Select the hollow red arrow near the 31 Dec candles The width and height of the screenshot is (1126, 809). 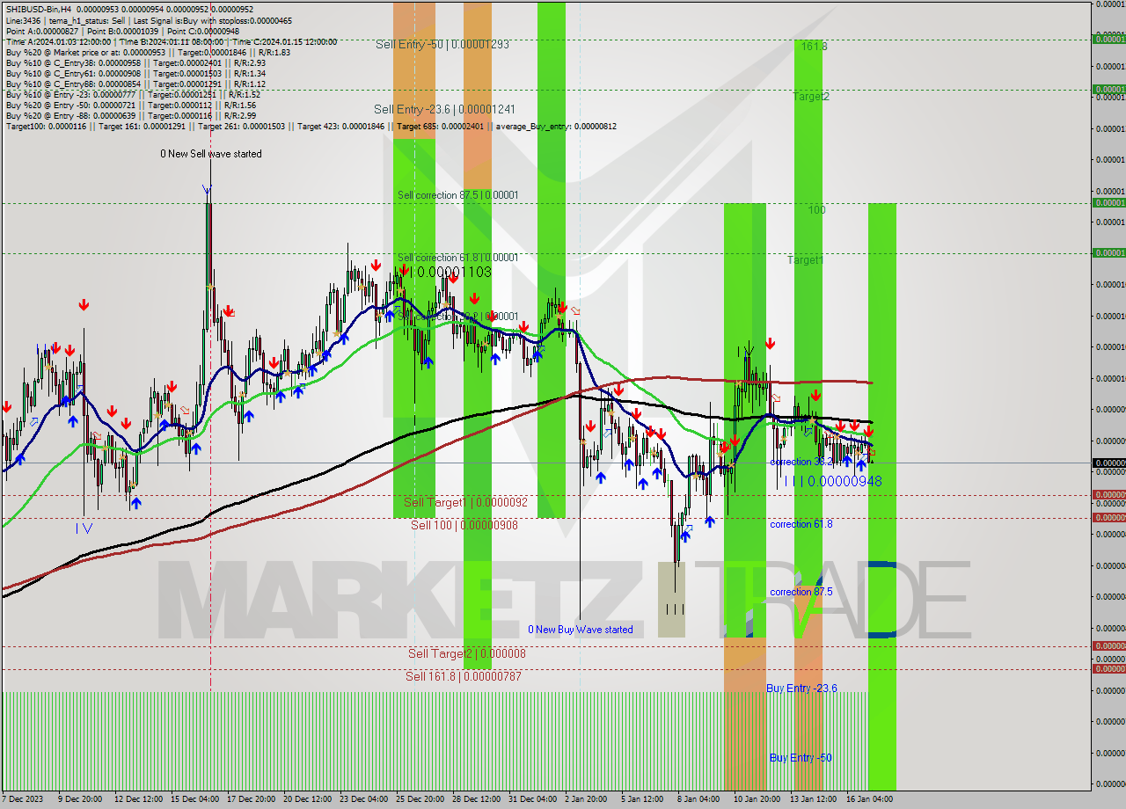(575, 310)
